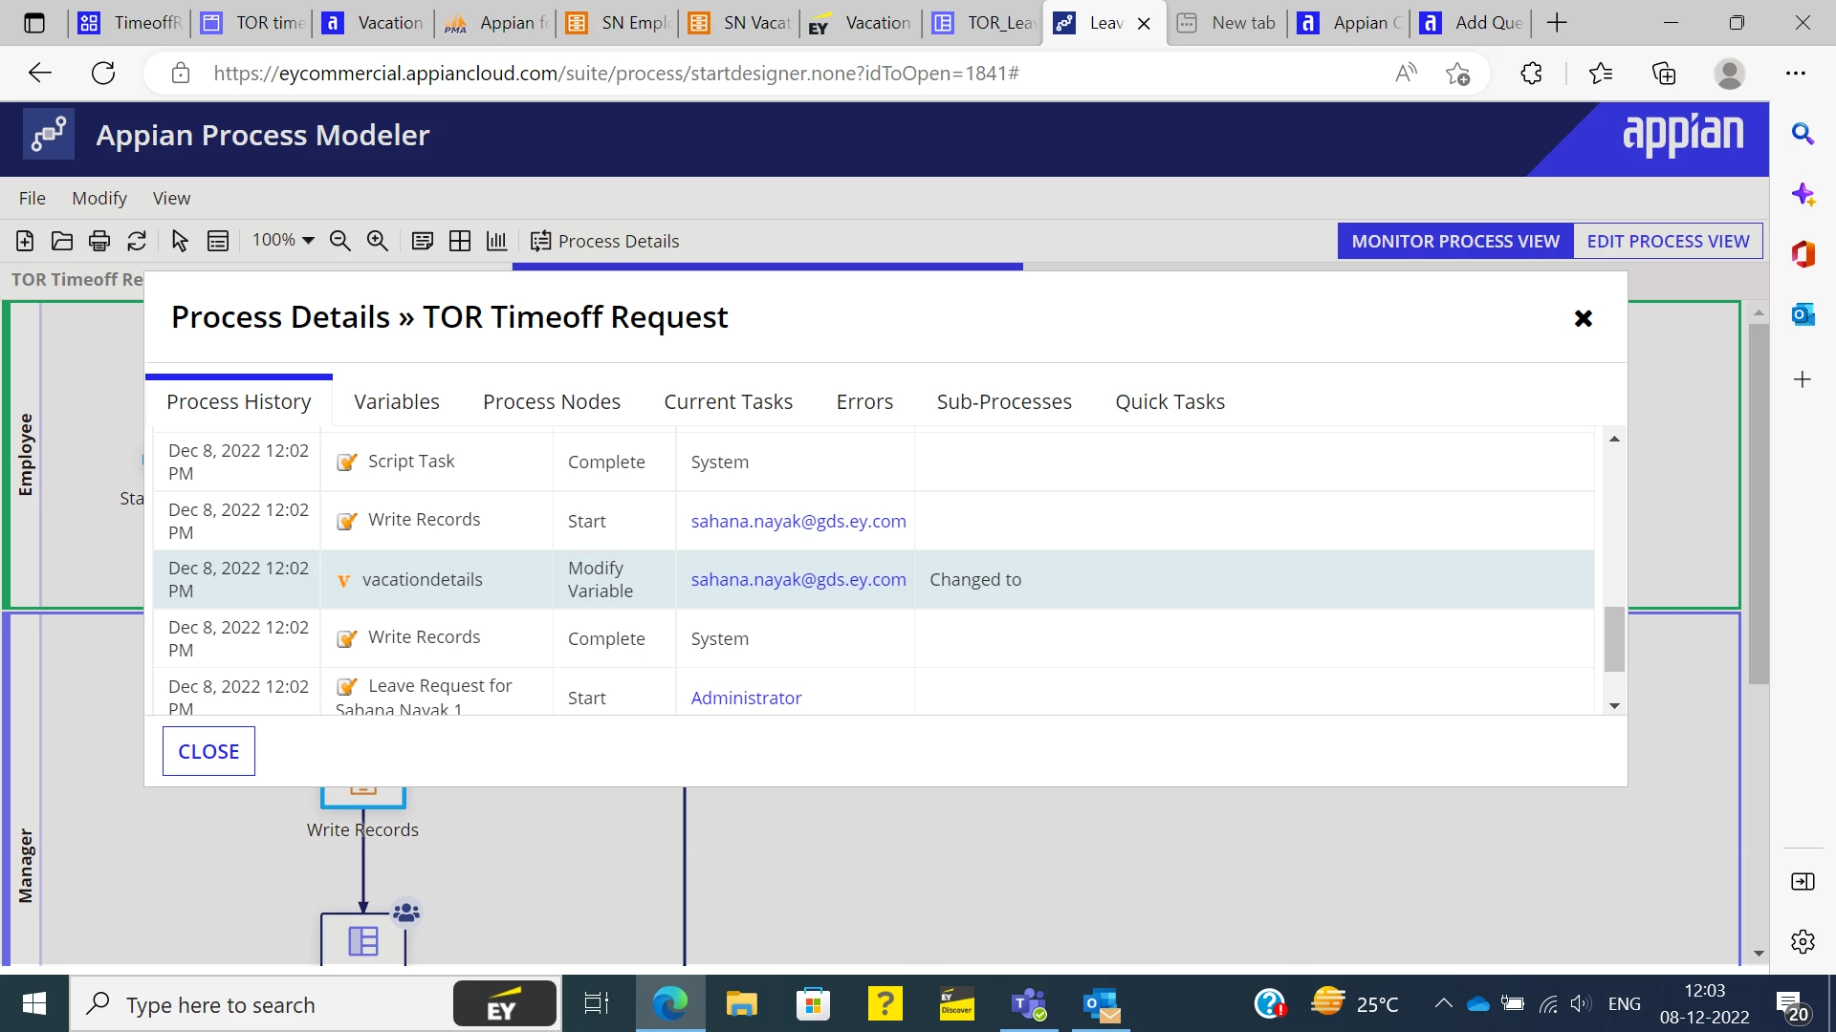This screenshot has width=1836, height=1032.
Task: Click the taskbar search box
Action: coord(316,1004)
